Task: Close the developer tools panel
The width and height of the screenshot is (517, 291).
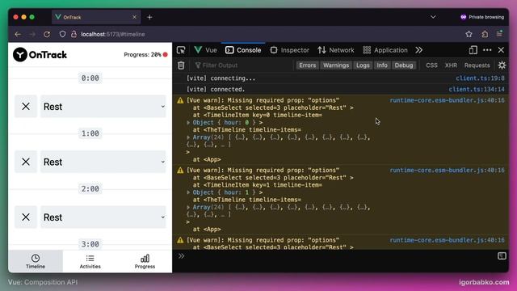Action: point(501,50)
